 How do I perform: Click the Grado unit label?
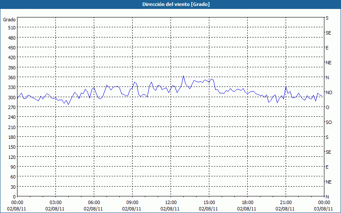pyautogui.click(x=9, y=20)
